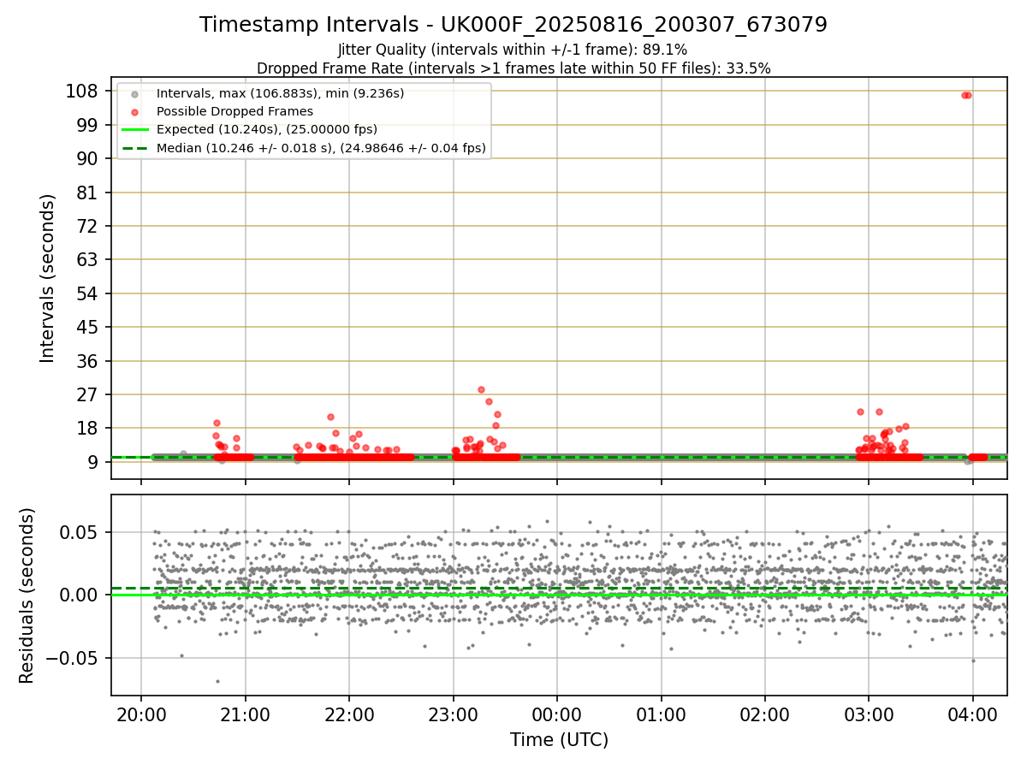Click the 00:00 time tick label
Viewport: 1027px width, 770px height.
coord(557,713)
